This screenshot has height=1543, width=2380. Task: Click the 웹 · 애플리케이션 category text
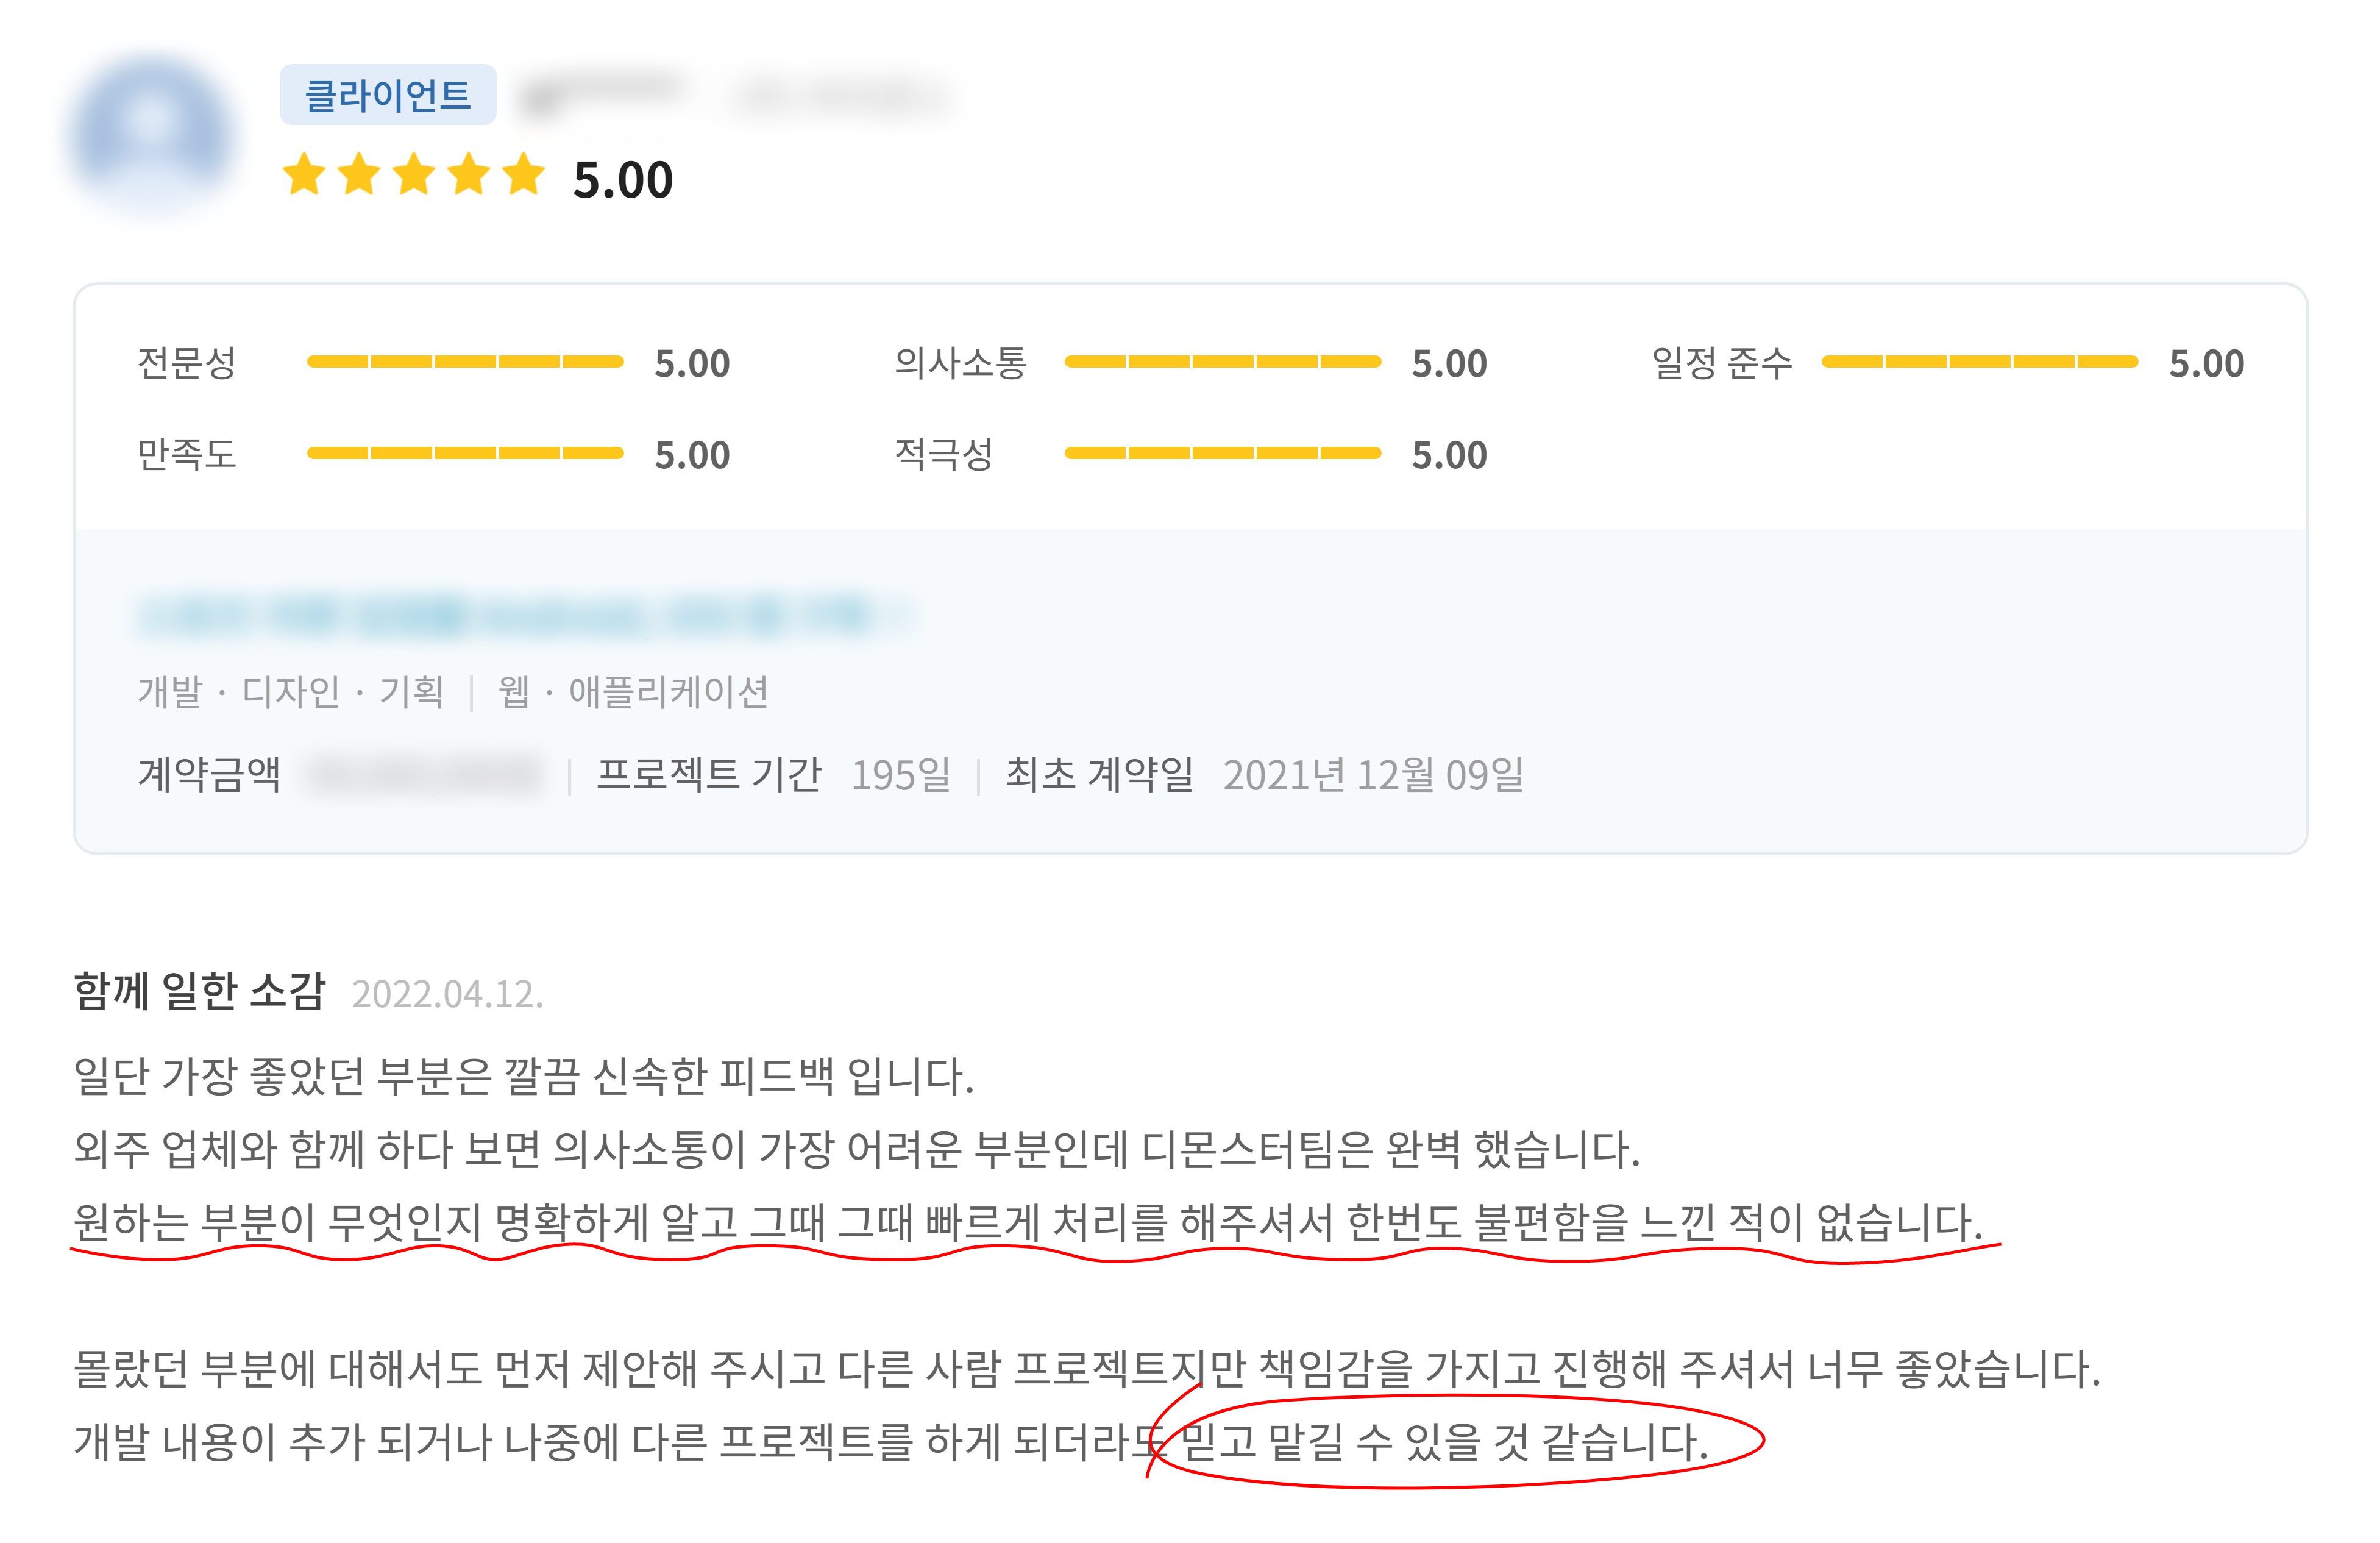click(633, 692)
